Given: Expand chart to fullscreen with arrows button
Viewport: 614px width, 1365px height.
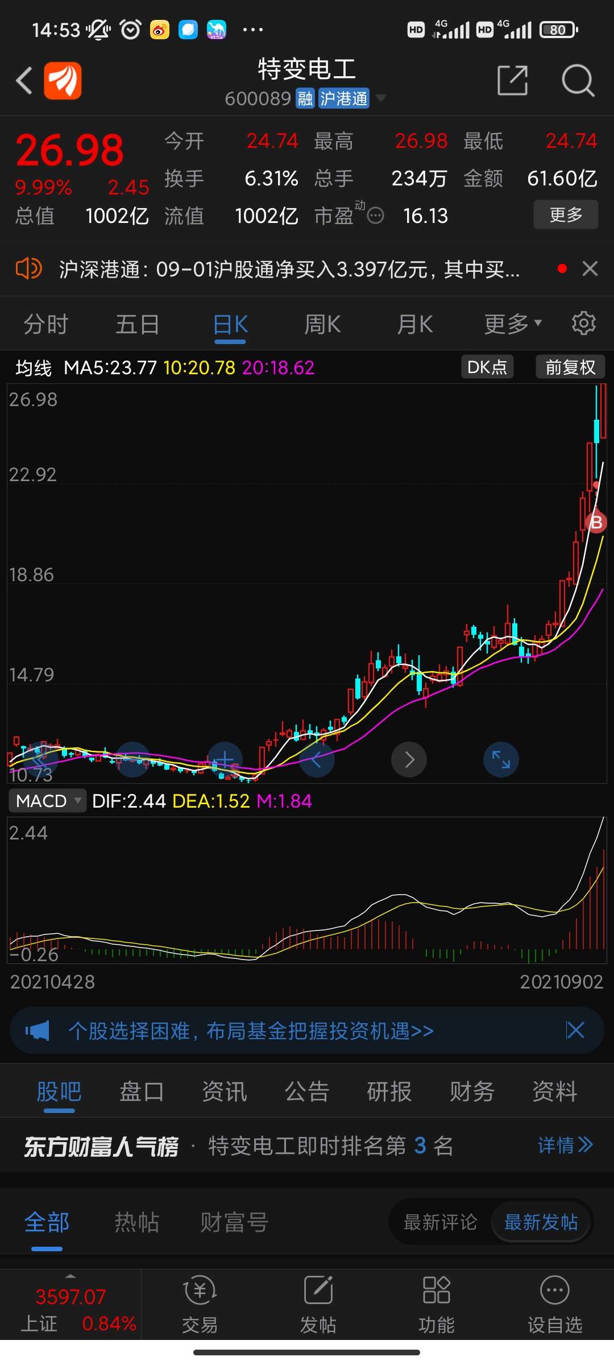Looking at the screenshot, I should (501, 759).
